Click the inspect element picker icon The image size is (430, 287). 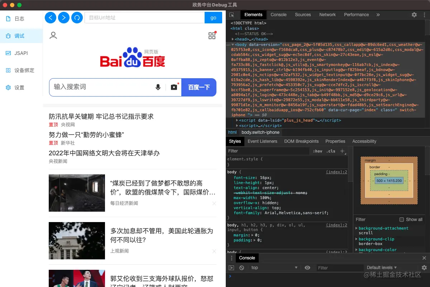click(232, 15)
